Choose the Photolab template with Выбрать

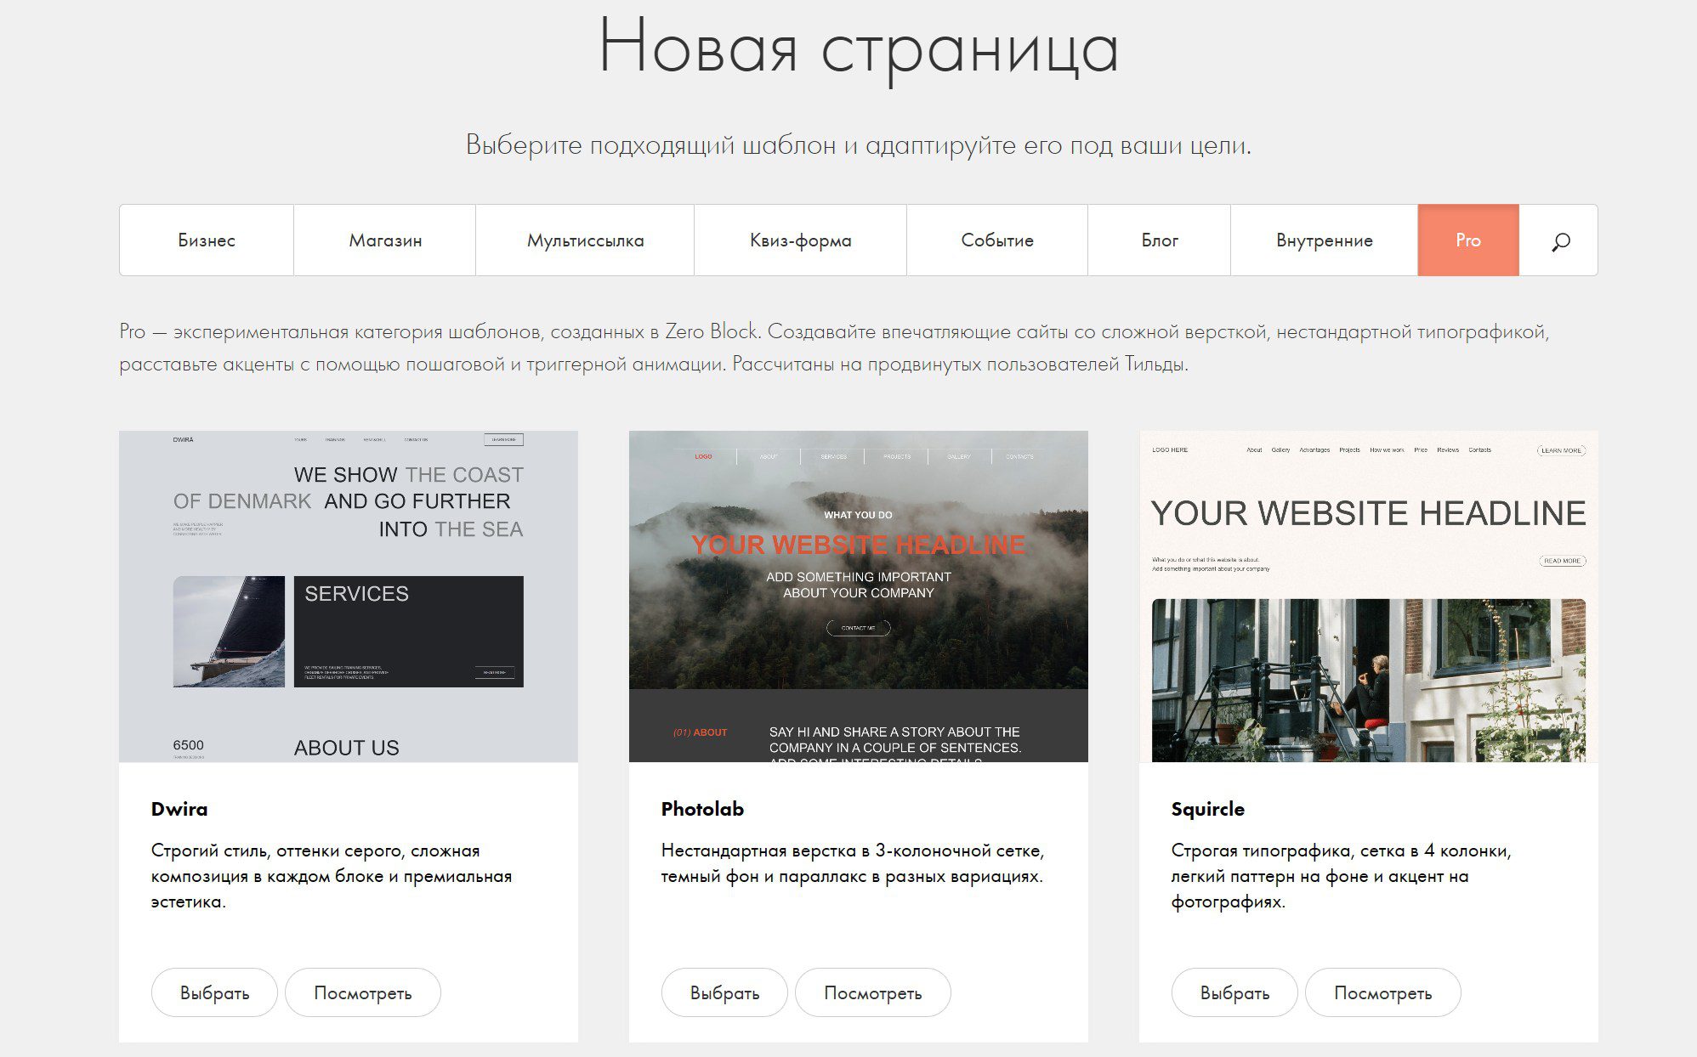click(724, 992)
